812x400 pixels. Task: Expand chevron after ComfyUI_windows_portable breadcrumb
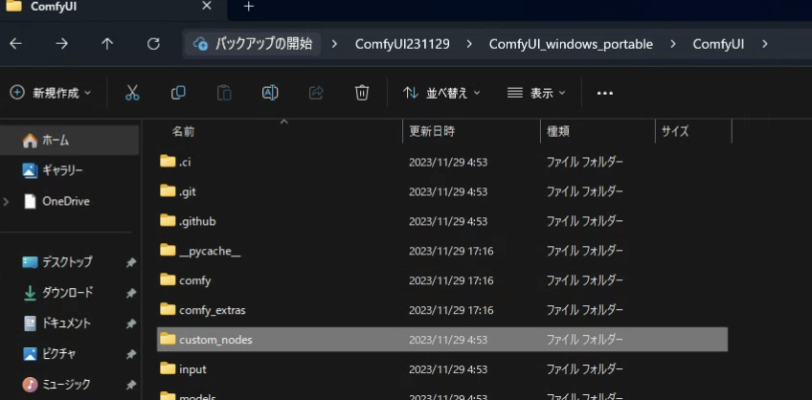click(673, 44)
